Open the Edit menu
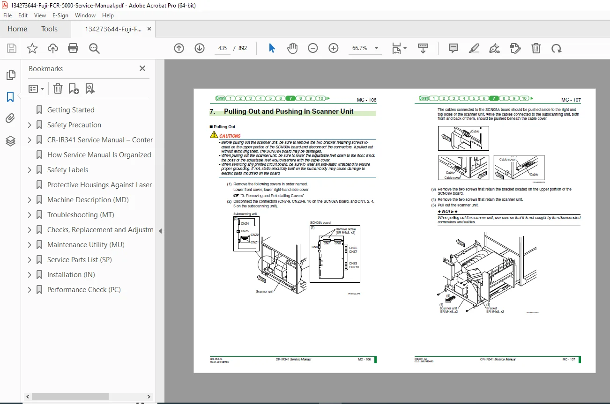 (x=23, y=15)
